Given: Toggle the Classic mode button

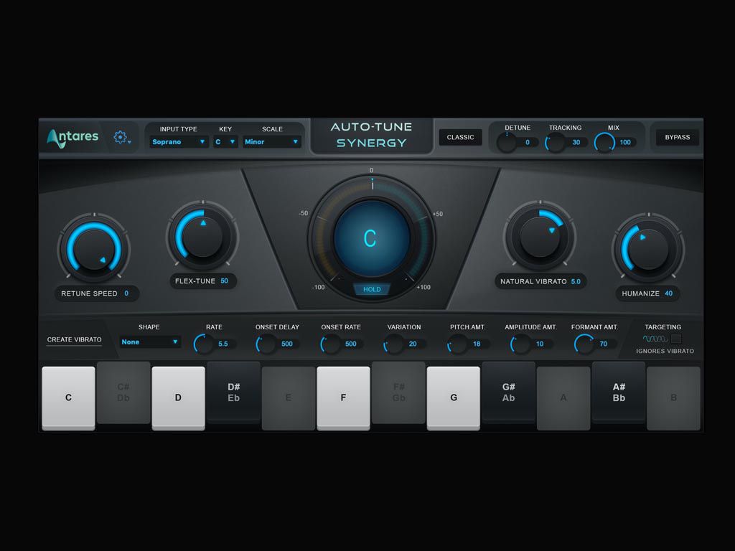Looking at the screenshot, I should [460, 137].
